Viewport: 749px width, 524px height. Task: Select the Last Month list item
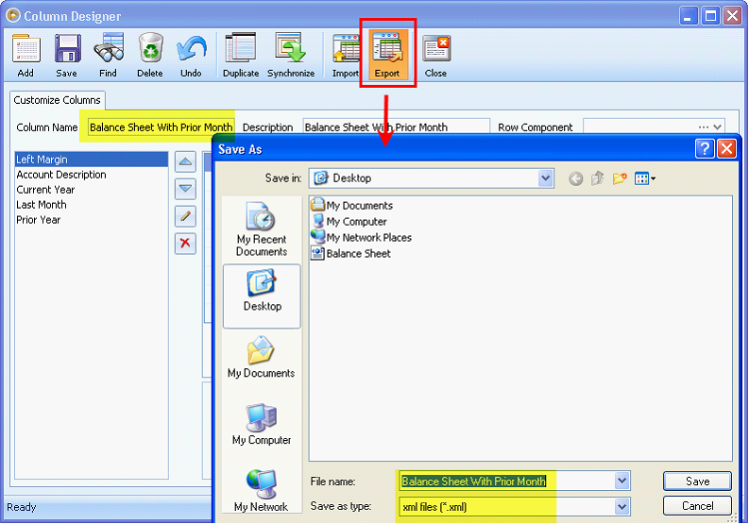92,205
